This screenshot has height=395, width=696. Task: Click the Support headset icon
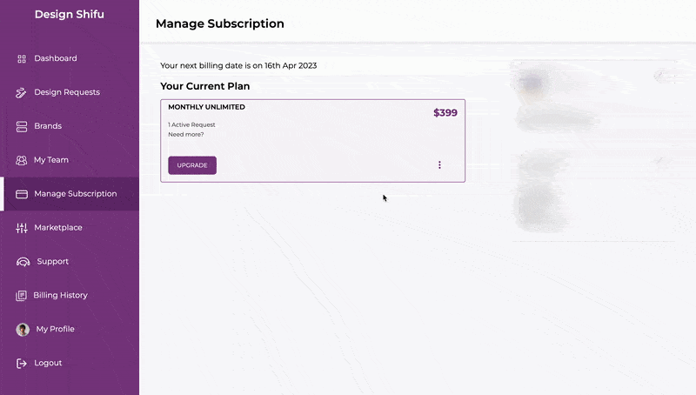(x=23, y=262)
